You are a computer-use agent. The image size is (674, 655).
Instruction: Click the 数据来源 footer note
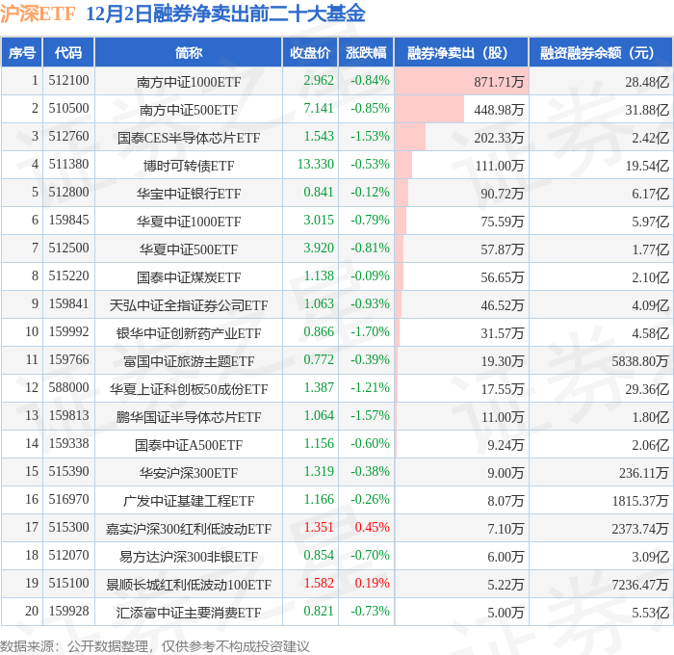coord(155,646)
